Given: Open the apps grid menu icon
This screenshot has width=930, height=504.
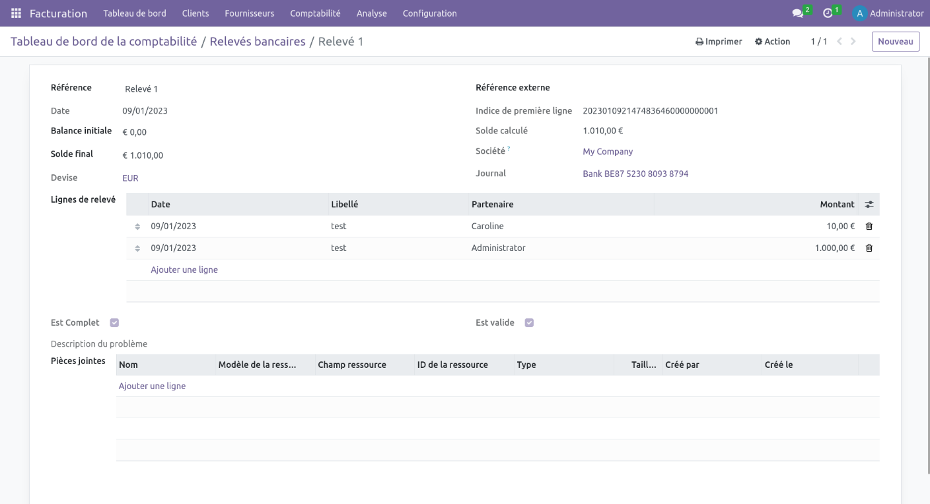Looking at the screenshot, I should 16,13.
